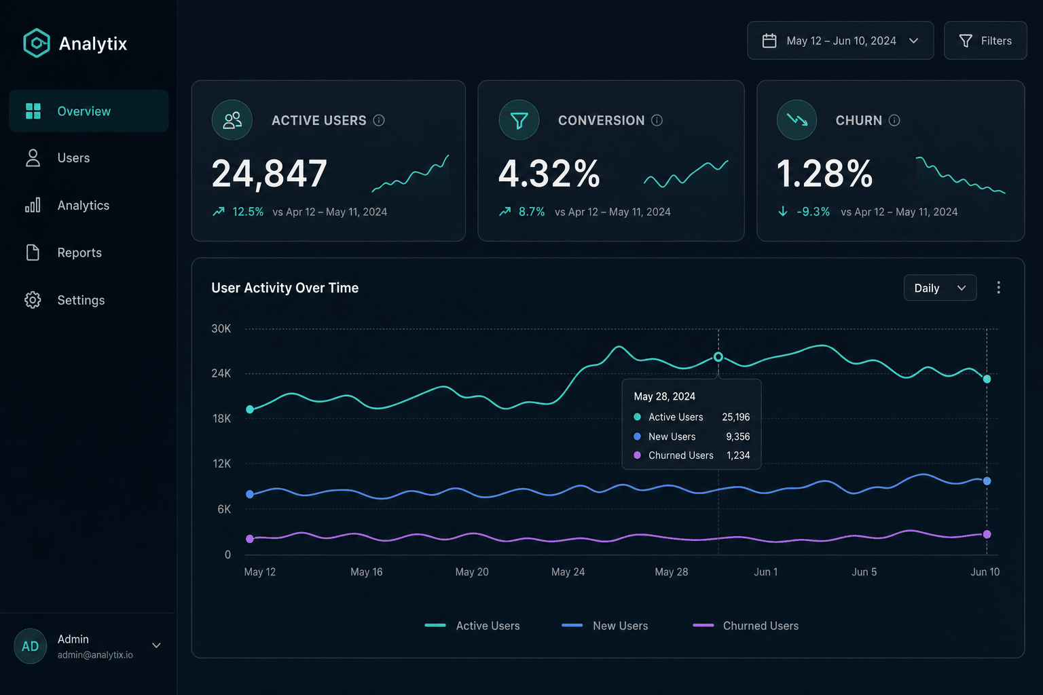Viewport: 1043px width, 695px height.
Task: Navigate to Settings in sidebar
Action: (89, 300)
